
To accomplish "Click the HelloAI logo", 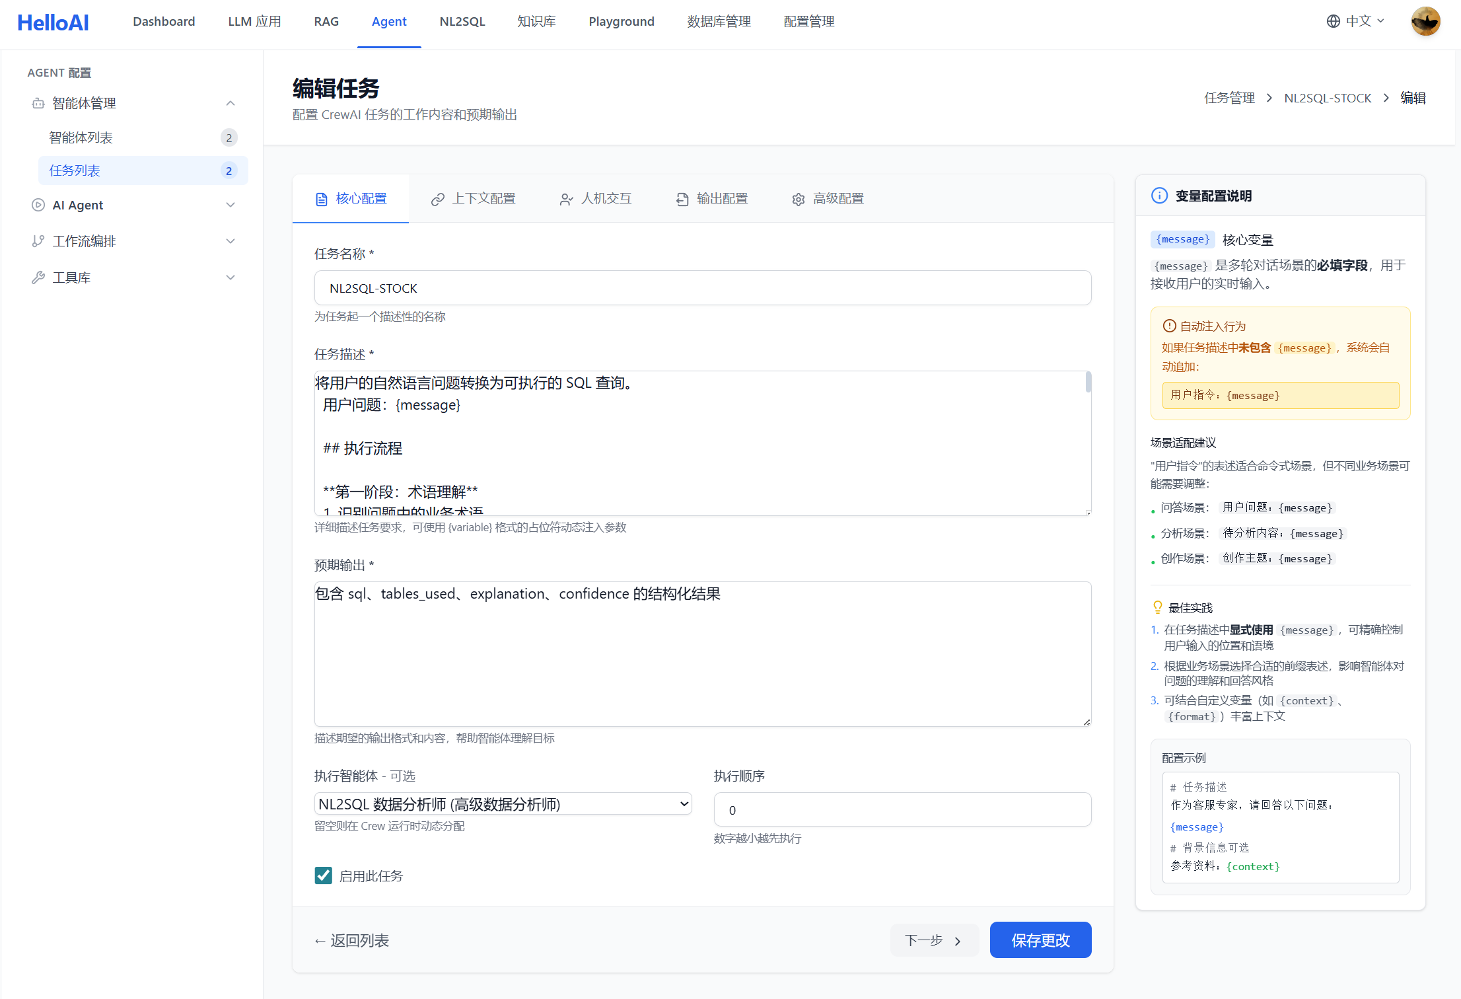I will tap(53, 22).
